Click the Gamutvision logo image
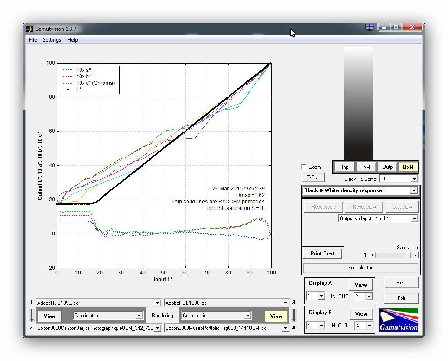 tap(398, 320)
